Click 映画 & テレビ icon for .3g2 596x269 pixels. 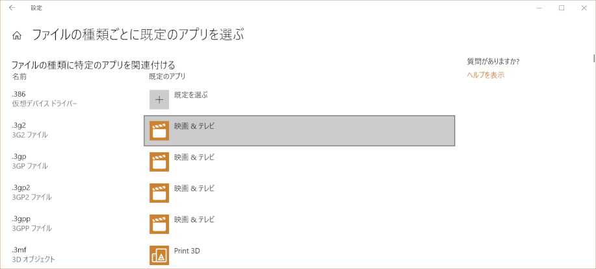pyautogui.click(x=159, y=131)
